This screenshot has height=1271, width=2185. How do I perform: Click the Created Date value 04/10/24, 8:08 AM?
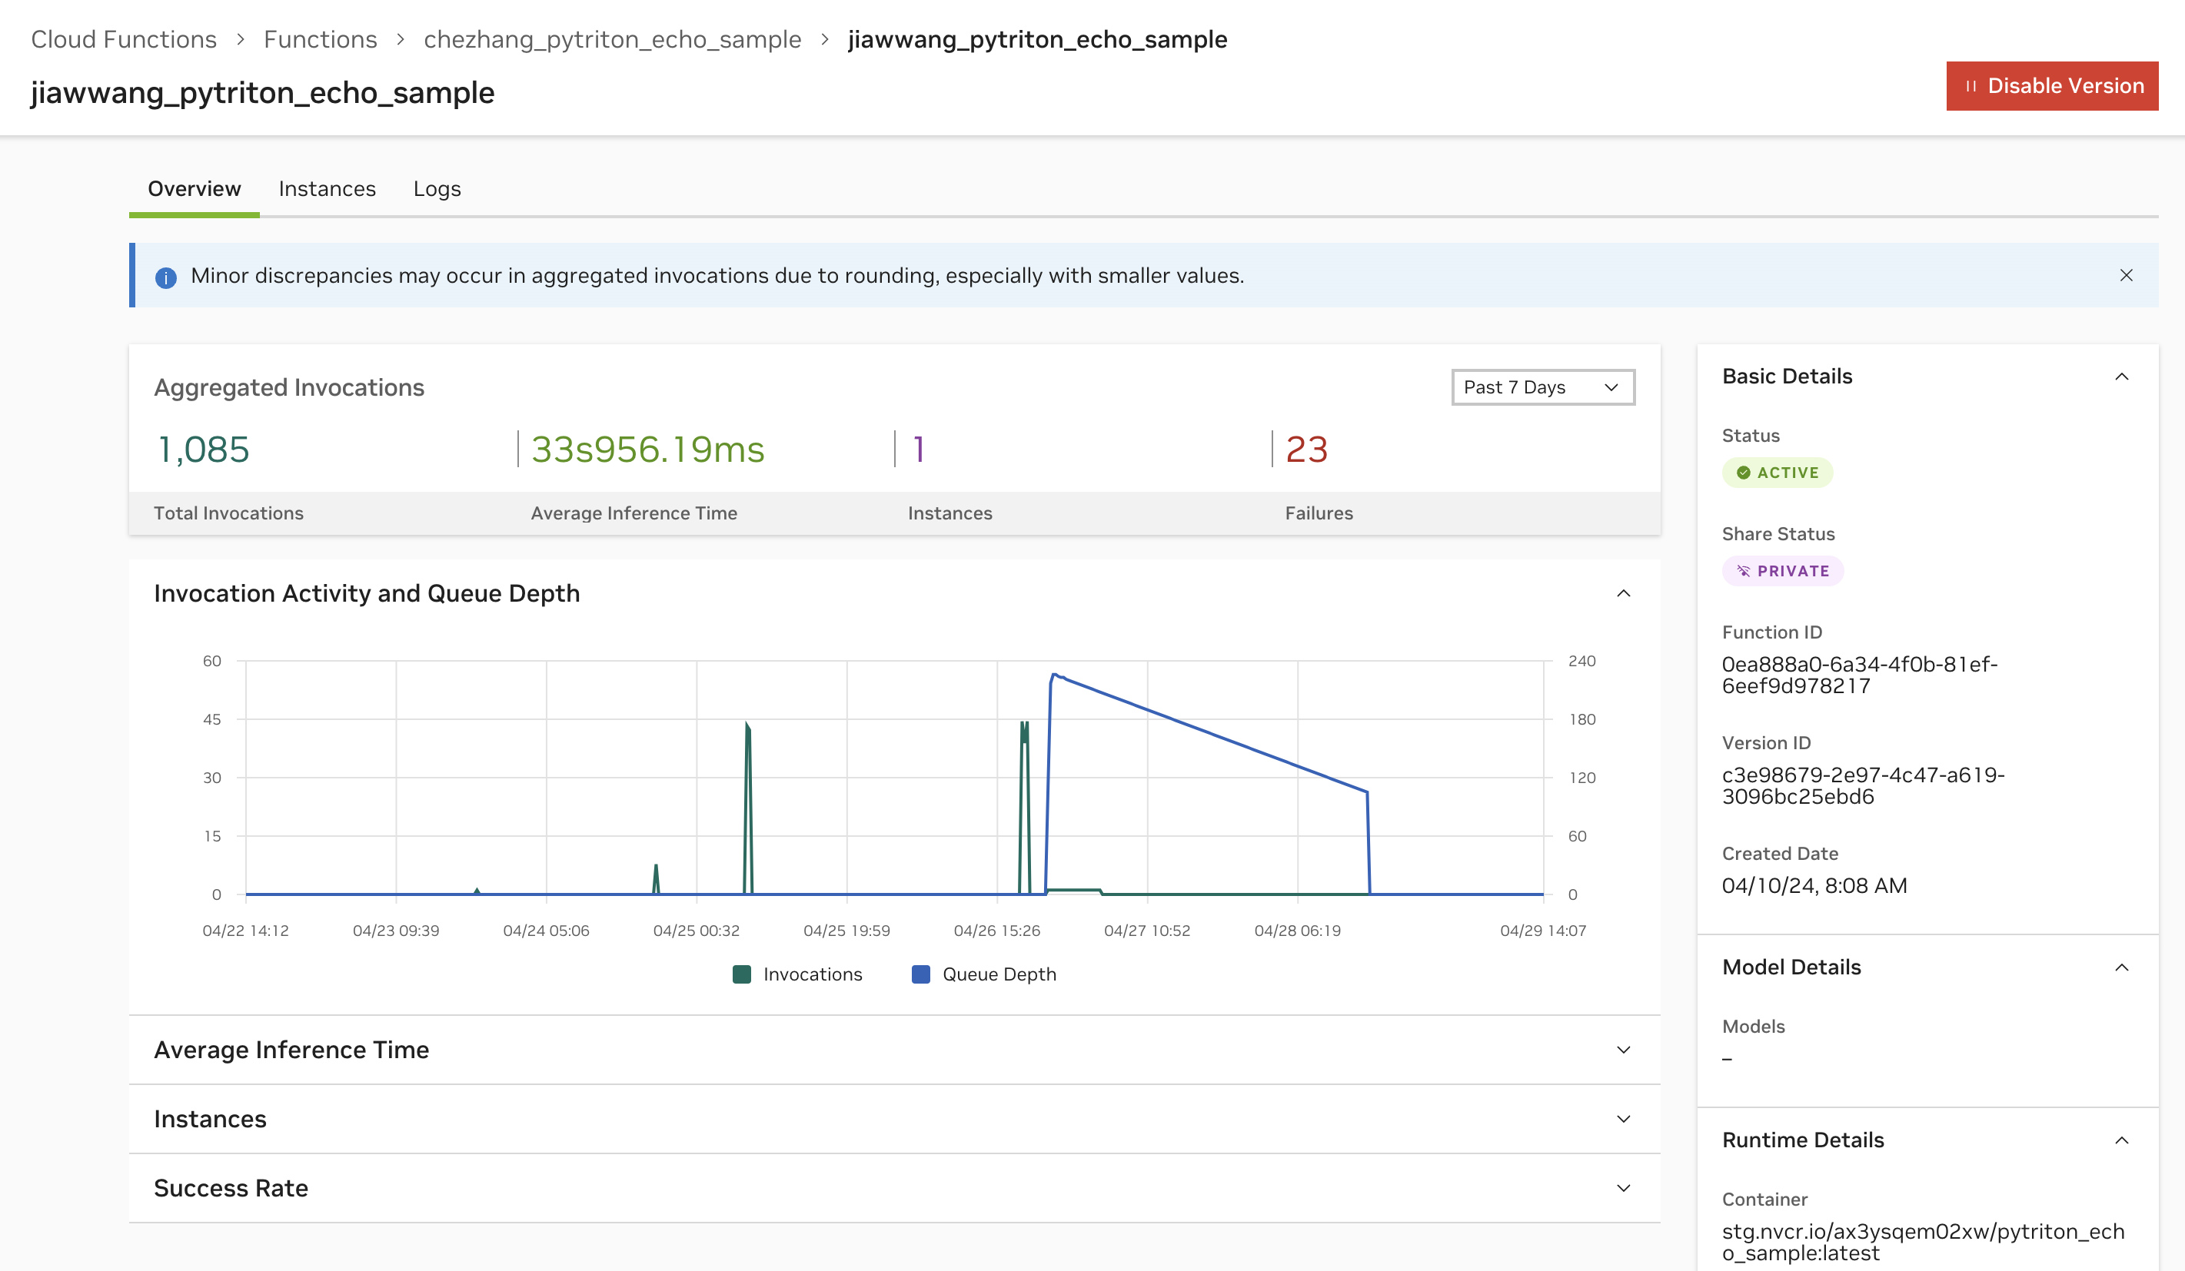point(1814,885)
